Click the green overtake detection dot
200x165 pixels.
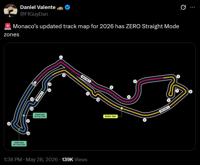(24, 115)
